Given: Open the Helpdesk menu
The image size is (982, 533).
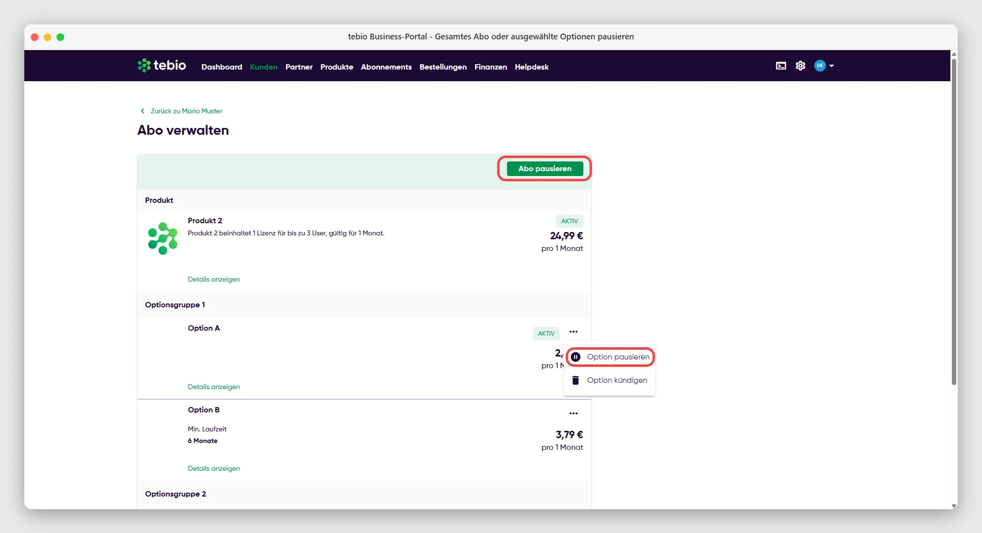Looking at the screenshot, I should tap(531, 67).
